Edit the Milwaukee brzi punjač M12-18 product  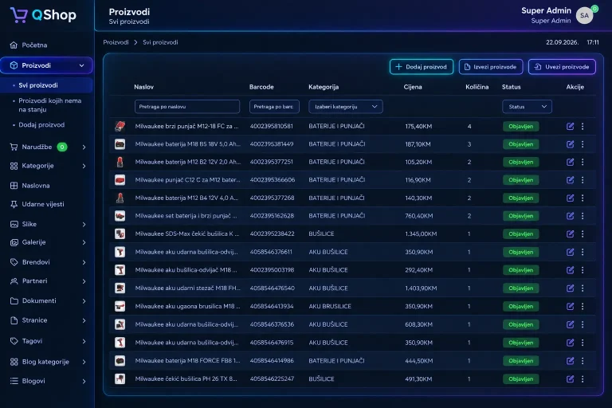point(570,126)
